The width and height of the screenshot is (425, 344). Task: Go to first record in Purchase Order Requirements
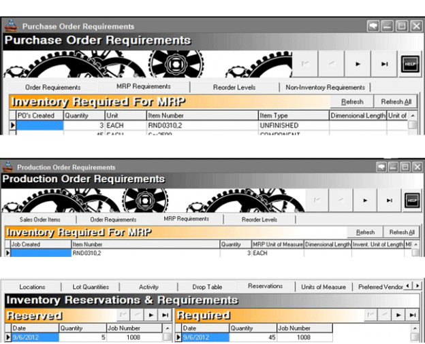pos(305,64)
